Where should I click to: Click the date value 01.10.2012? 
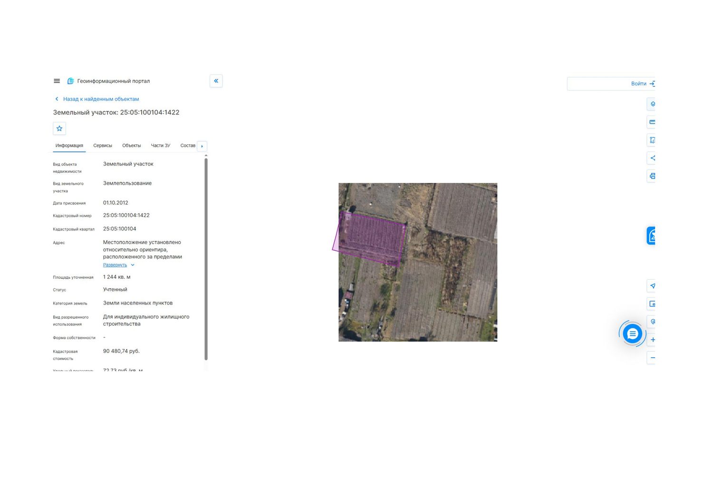point(116,203)
